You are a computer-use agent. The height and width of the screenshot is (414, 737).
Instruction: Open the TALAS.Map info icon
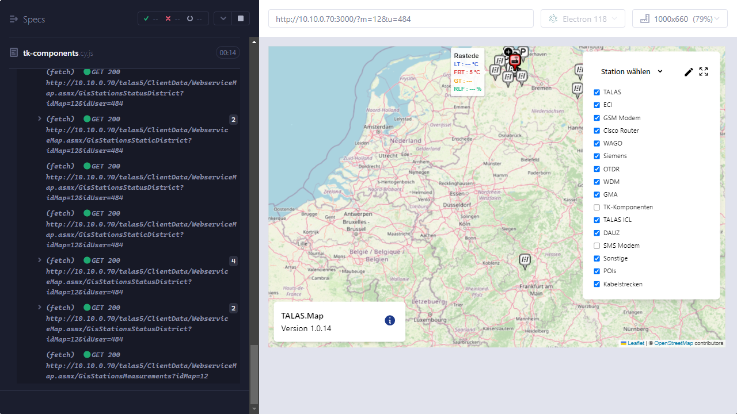[x=390, y=320]
